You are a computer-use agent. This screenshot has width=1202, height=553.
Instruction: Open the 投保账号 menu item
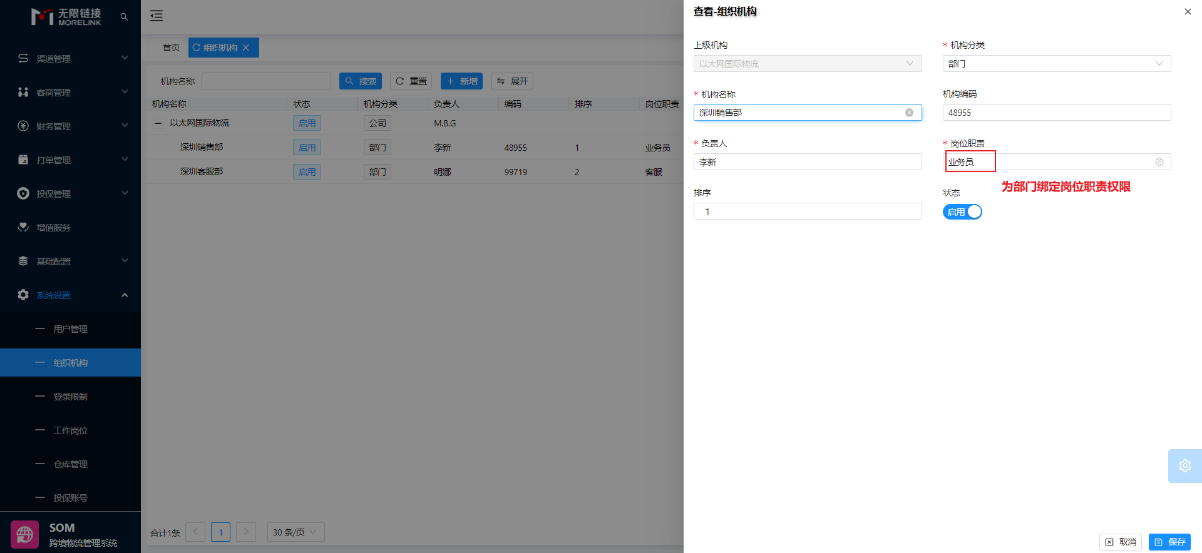coord(70,498)
